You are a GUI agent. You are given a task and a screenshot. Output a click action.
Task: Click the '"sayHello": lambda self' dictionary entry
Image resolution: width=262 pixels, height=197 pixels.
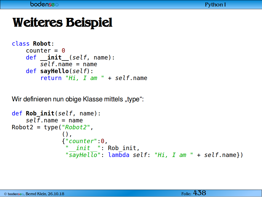point(154,155)
